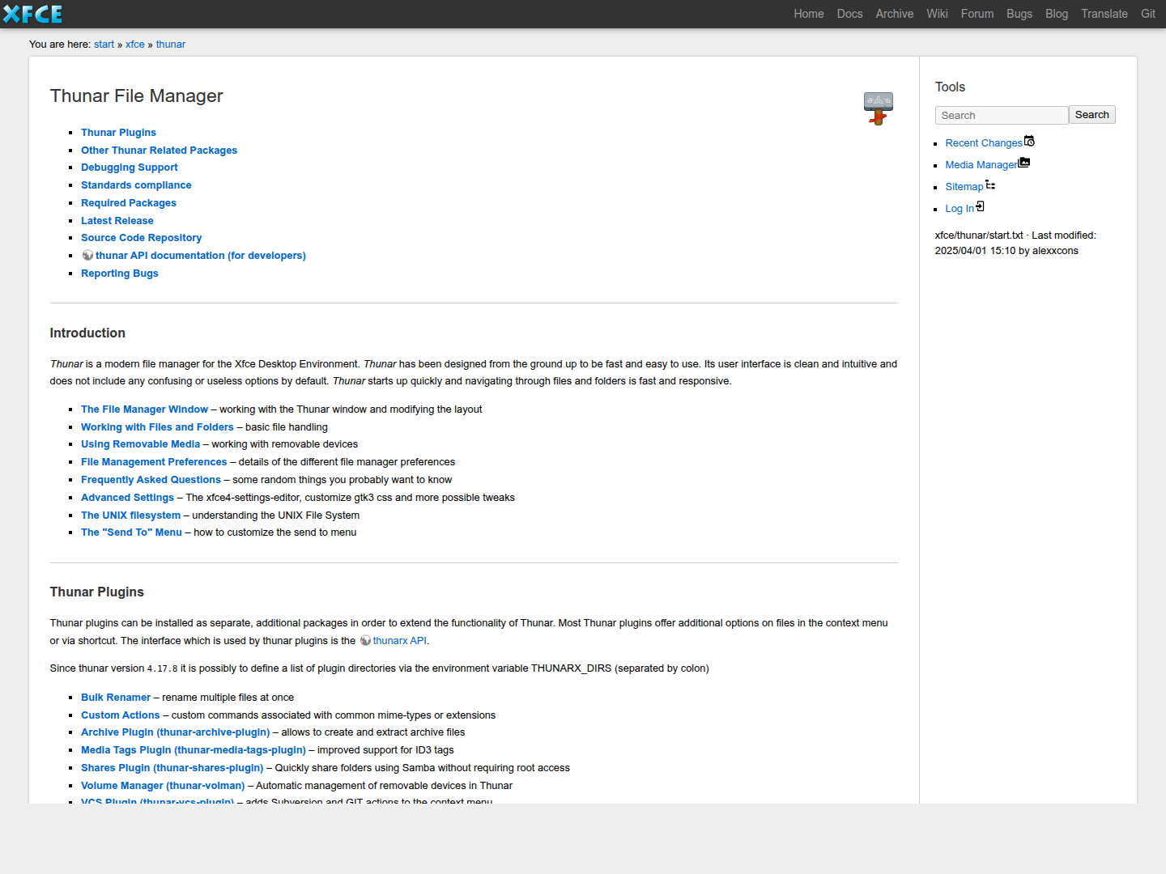This screenshot has height=874, width=1166.
Task: Open Other Thunar Related Packages link
Action: (159, 151)
